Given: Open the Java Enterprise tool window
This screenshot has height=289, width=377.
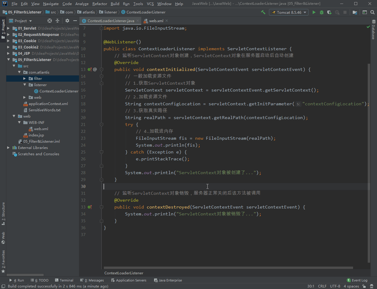Looking at the screenshot, I should pos(168,280).
